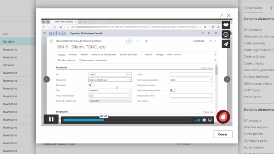Click Mostrar más in Inventario section
The image size is (274, 154).
[208, 112]
